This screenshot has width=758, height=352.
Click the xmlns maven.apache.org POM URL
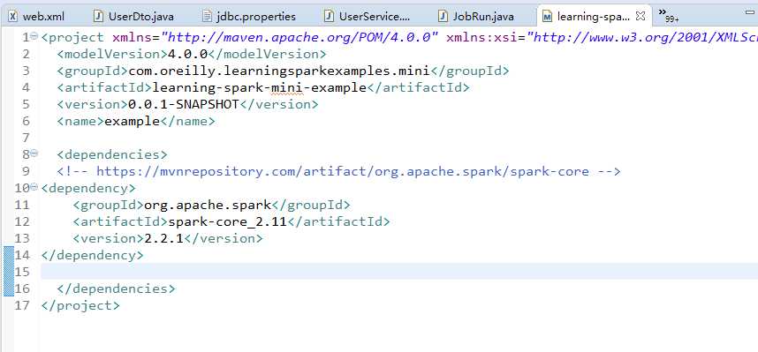(299, 37)
